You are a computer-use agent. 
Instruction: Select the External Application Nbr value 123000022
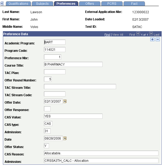[140, 12]
